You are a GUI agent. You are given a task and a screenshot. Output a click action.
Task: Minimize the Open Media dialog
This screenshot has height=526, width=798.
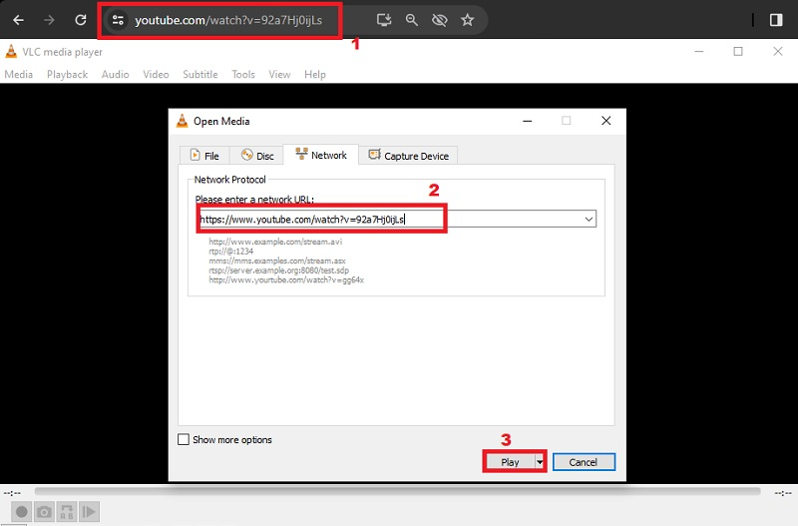point(528,121)
